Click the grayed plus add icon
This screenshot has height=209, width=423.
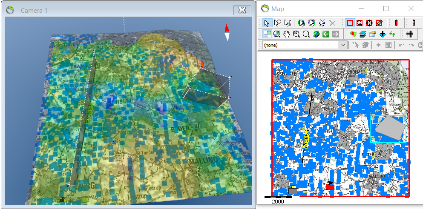tap(379, 45)
